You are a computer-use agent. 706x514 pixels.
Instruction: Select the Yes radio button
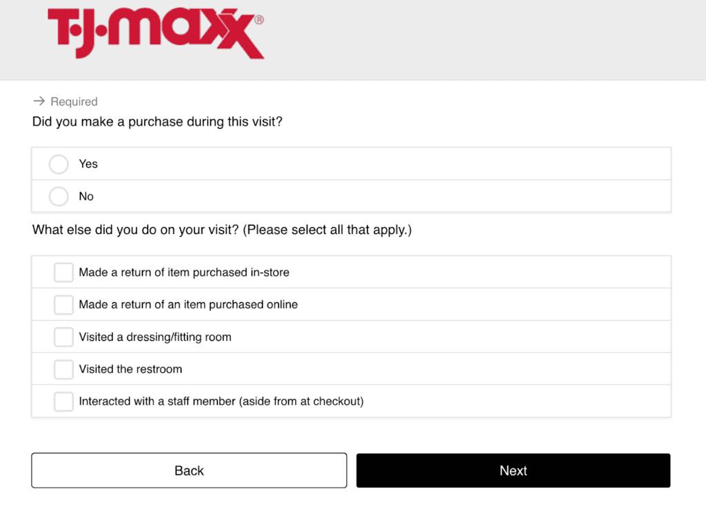click(59, 164)
